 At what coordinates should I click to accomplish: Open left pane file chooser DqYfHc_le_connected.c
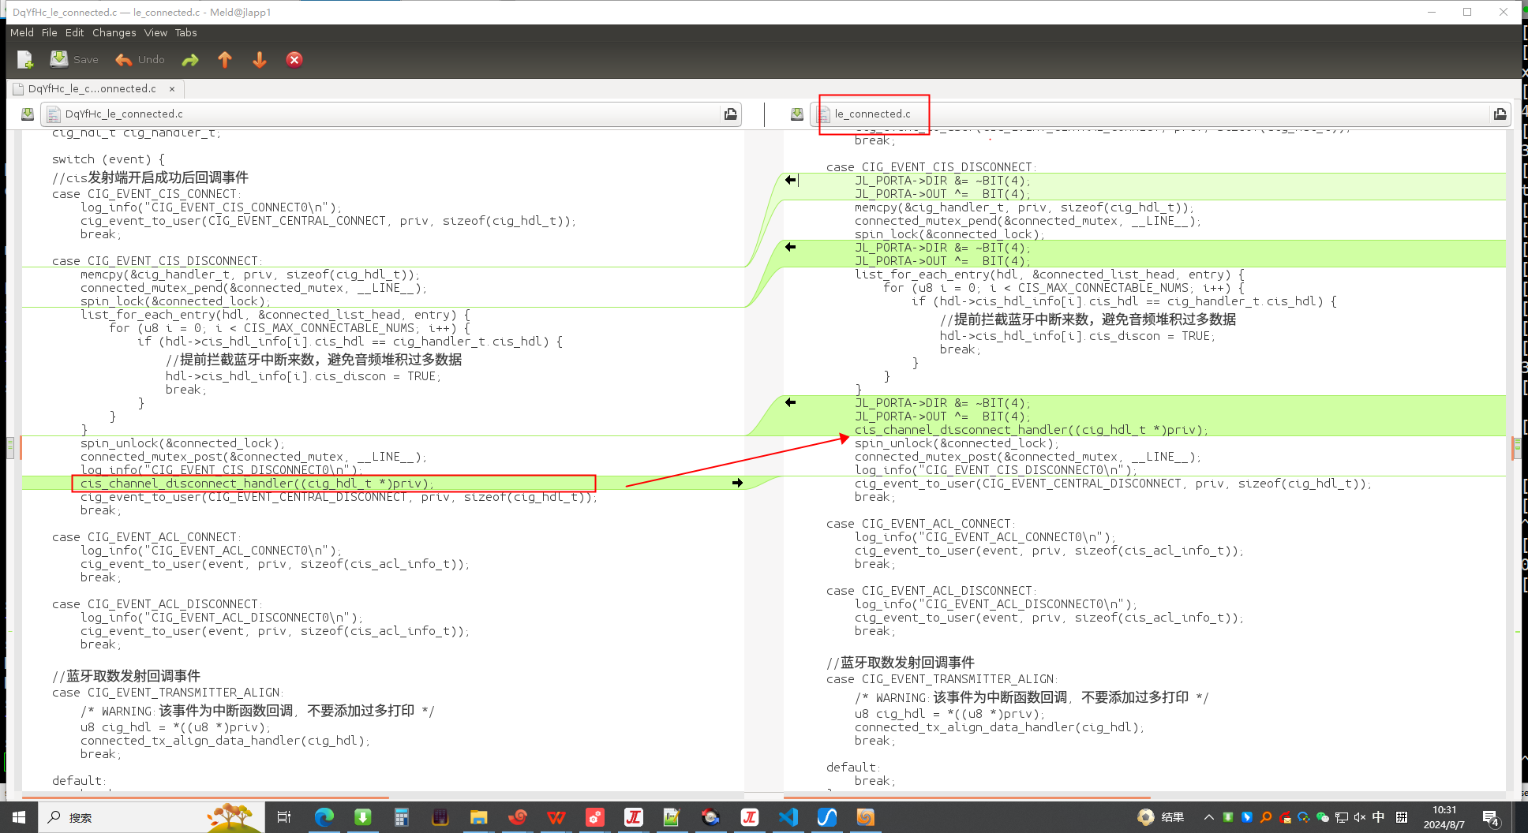coord(382,114)
